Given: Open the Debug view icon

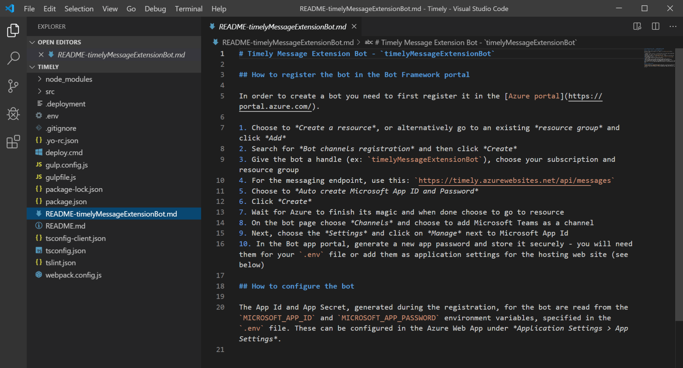Looking at the screenshot, I should tap(13, 114).
